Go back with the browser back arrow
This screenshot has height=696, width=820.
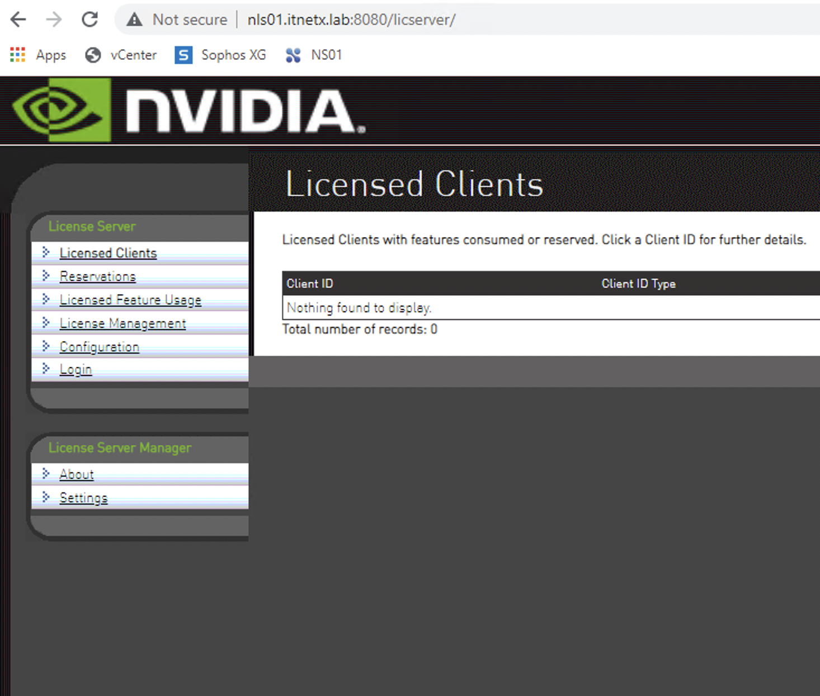coord(18,20)
